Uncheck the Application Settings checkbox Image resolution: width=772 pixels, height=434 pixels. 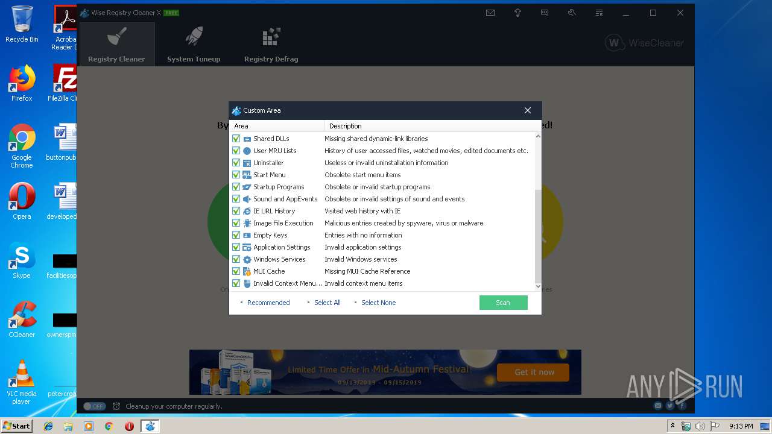(236, 247)
